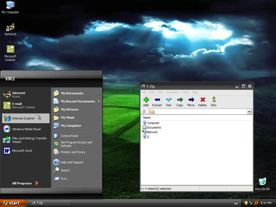
Task: Click the Start button
Action: click(x=13, y=203)
